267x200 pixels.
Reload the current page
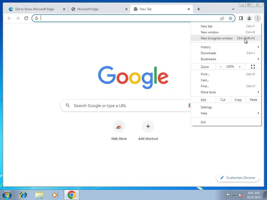pyautogui.click(x=26, y=18)
